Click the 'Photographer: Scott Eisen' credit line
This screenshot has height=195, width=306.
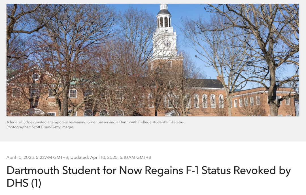28,127
